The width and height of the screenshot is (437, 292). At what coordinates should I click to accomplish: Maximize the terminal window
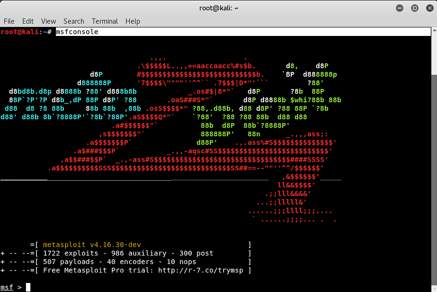415,8
